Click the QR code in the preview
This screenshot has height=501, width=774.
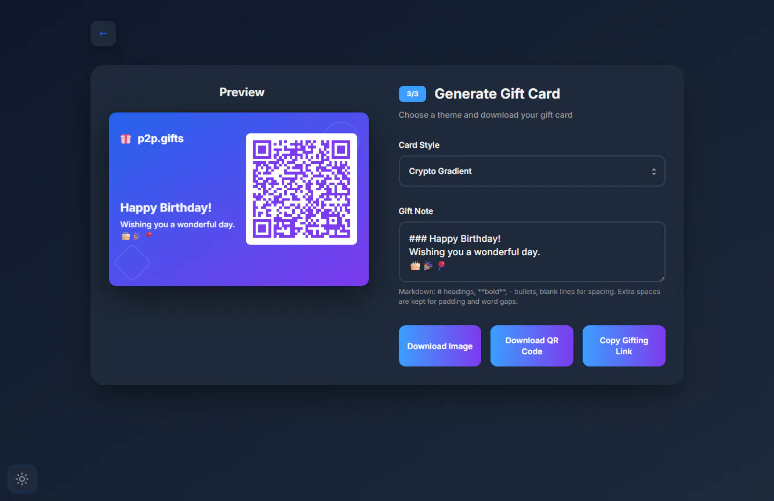[301, 189]
